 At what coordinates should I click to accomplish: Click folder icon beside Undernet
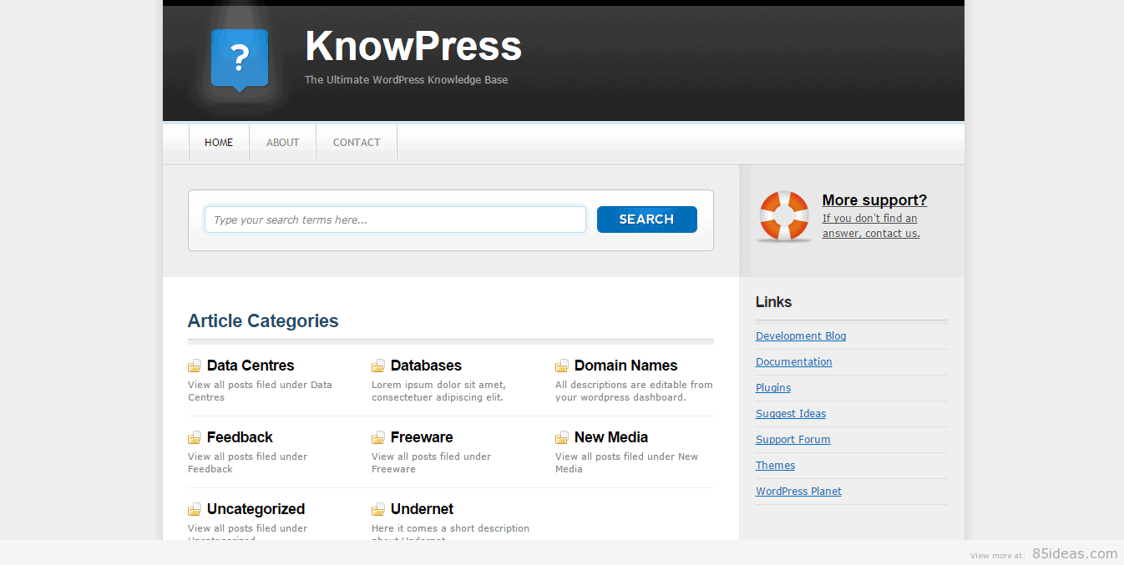point(378,509)
